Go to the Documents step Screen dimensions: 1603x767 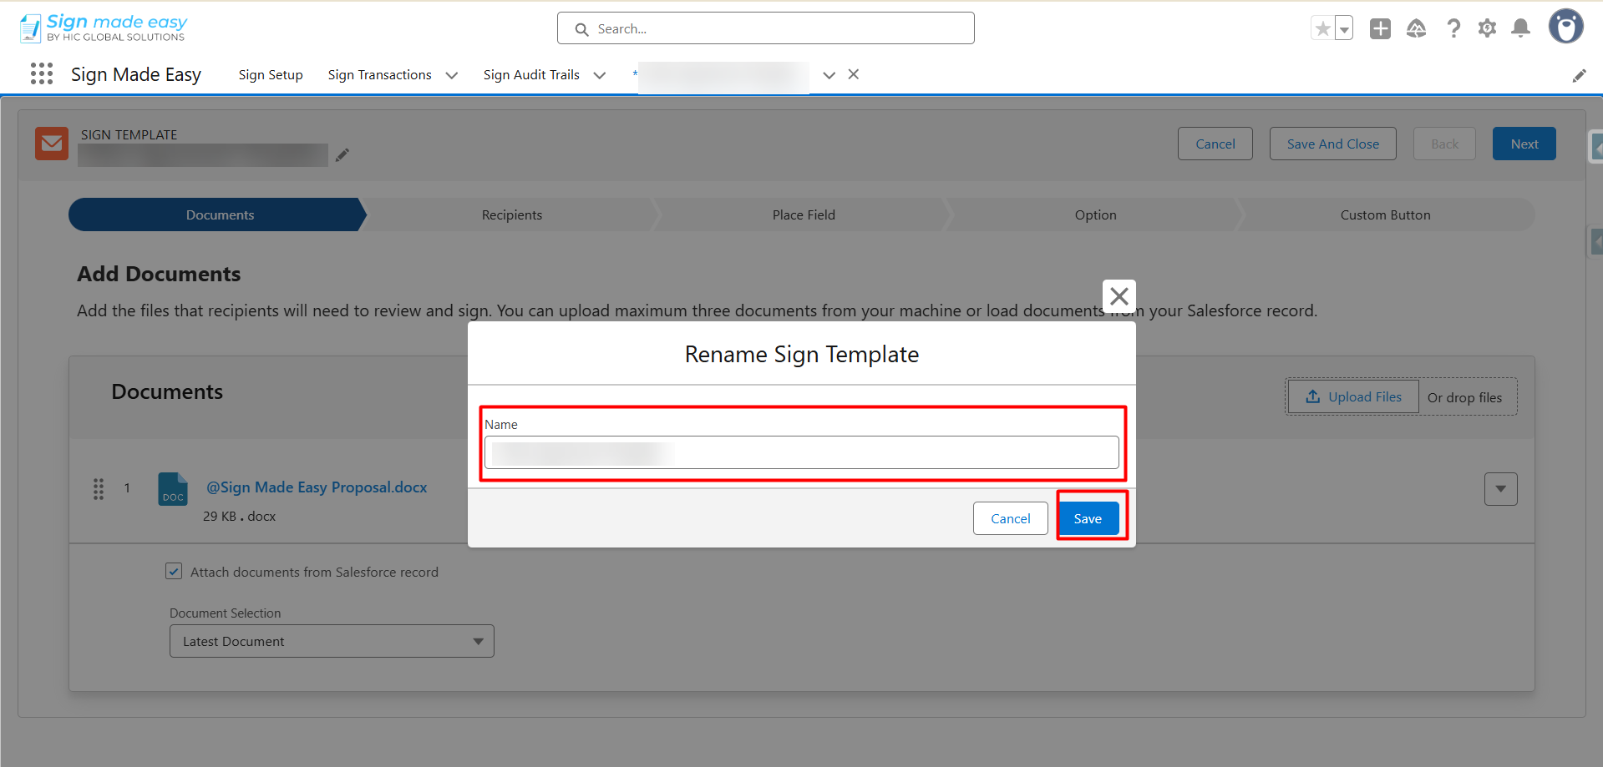(x=220, y=215)
